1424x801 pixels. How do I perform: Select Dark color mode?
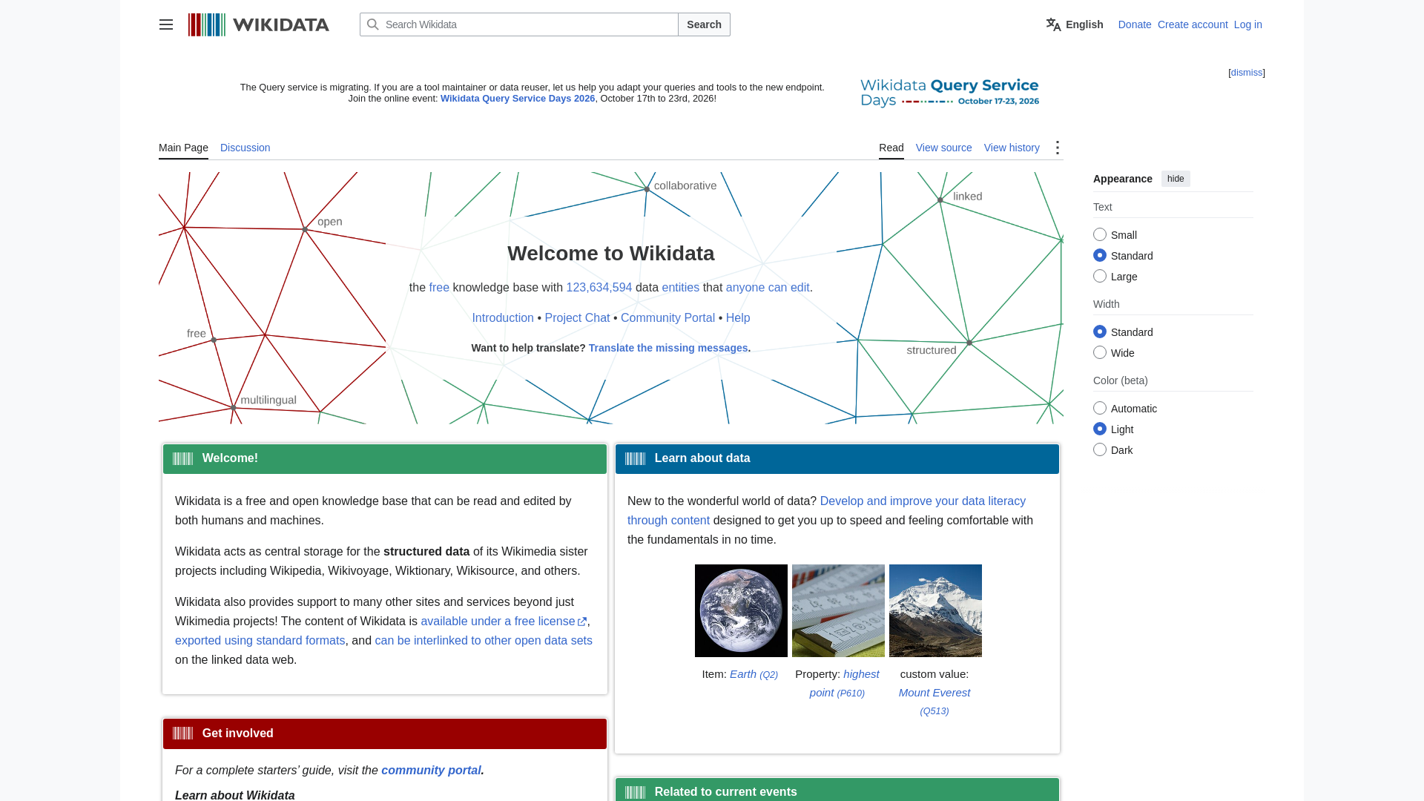(1100, 449)
